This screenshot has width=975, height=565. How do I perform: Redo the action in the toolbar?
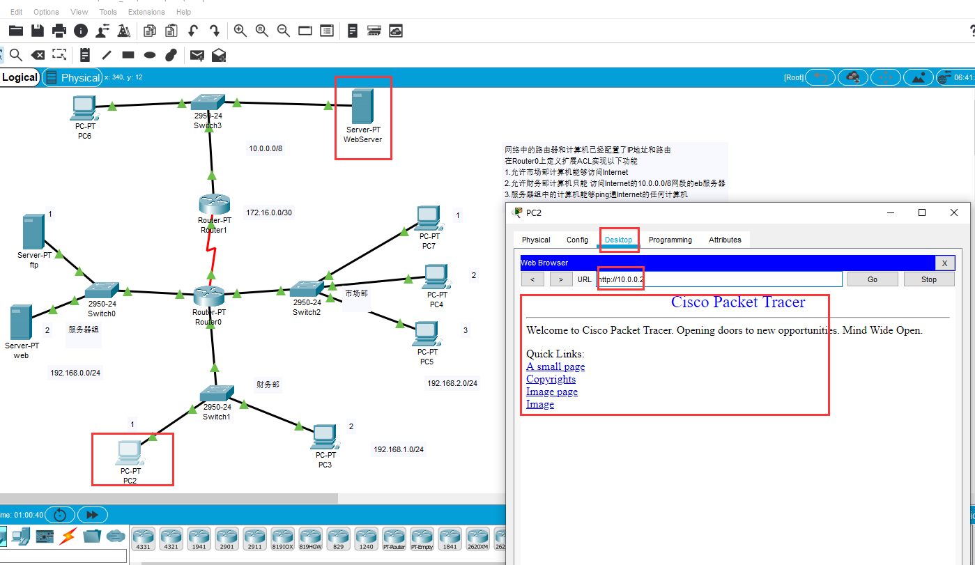215,31
